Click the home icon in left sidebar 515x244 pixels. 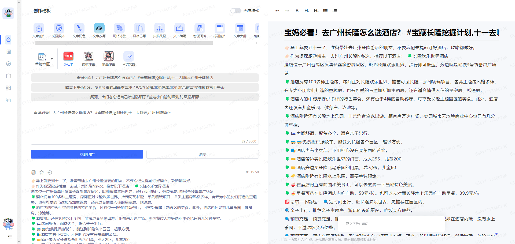(9, 40)
